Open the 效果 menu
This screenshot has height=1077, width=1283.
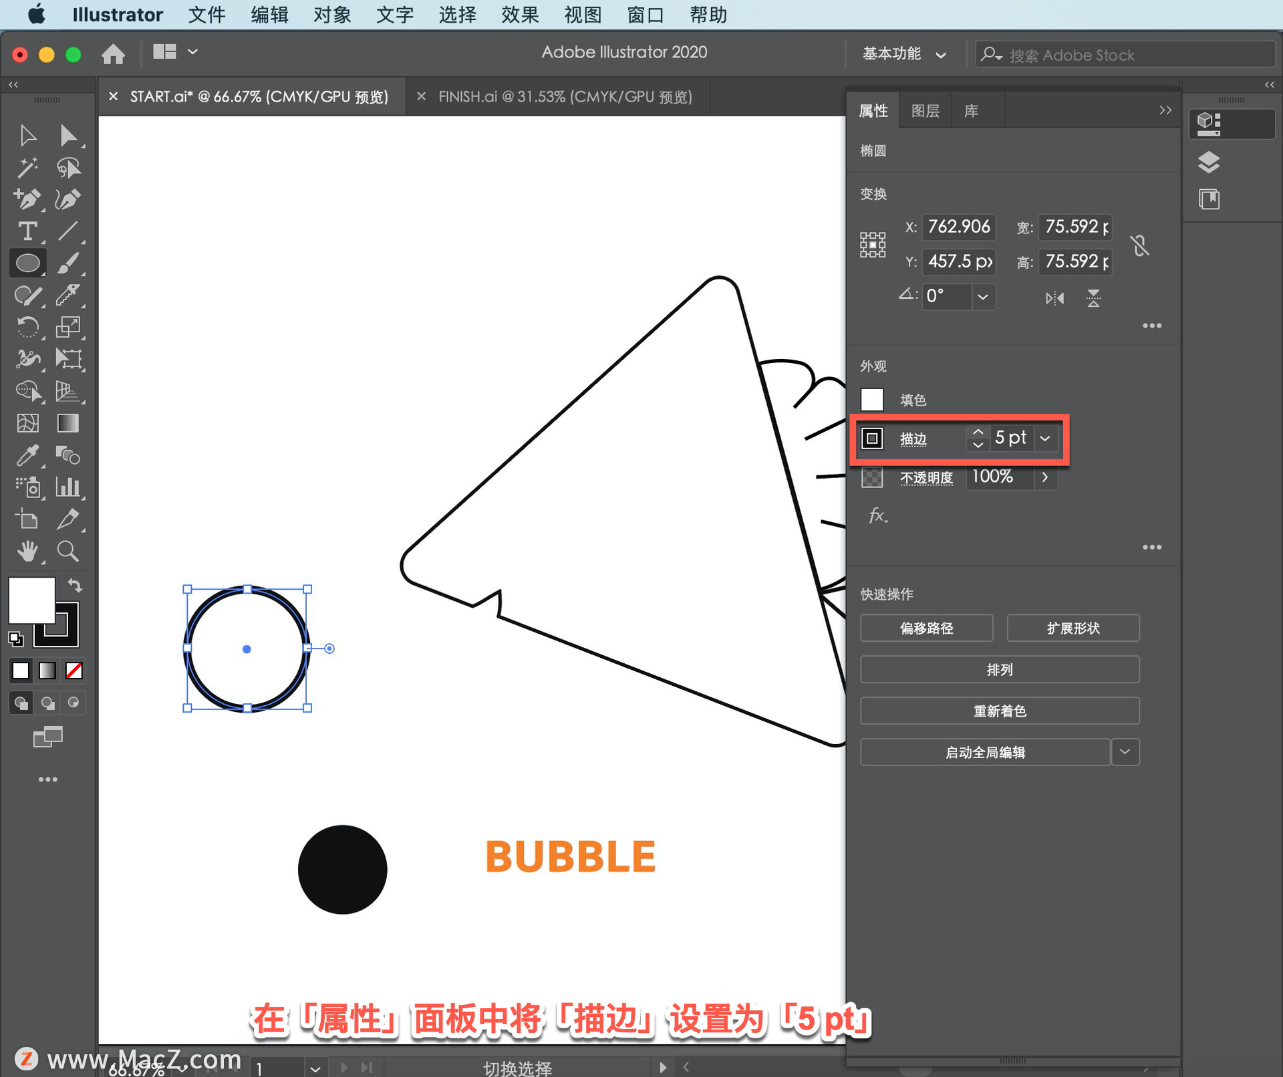pos(520,15)
